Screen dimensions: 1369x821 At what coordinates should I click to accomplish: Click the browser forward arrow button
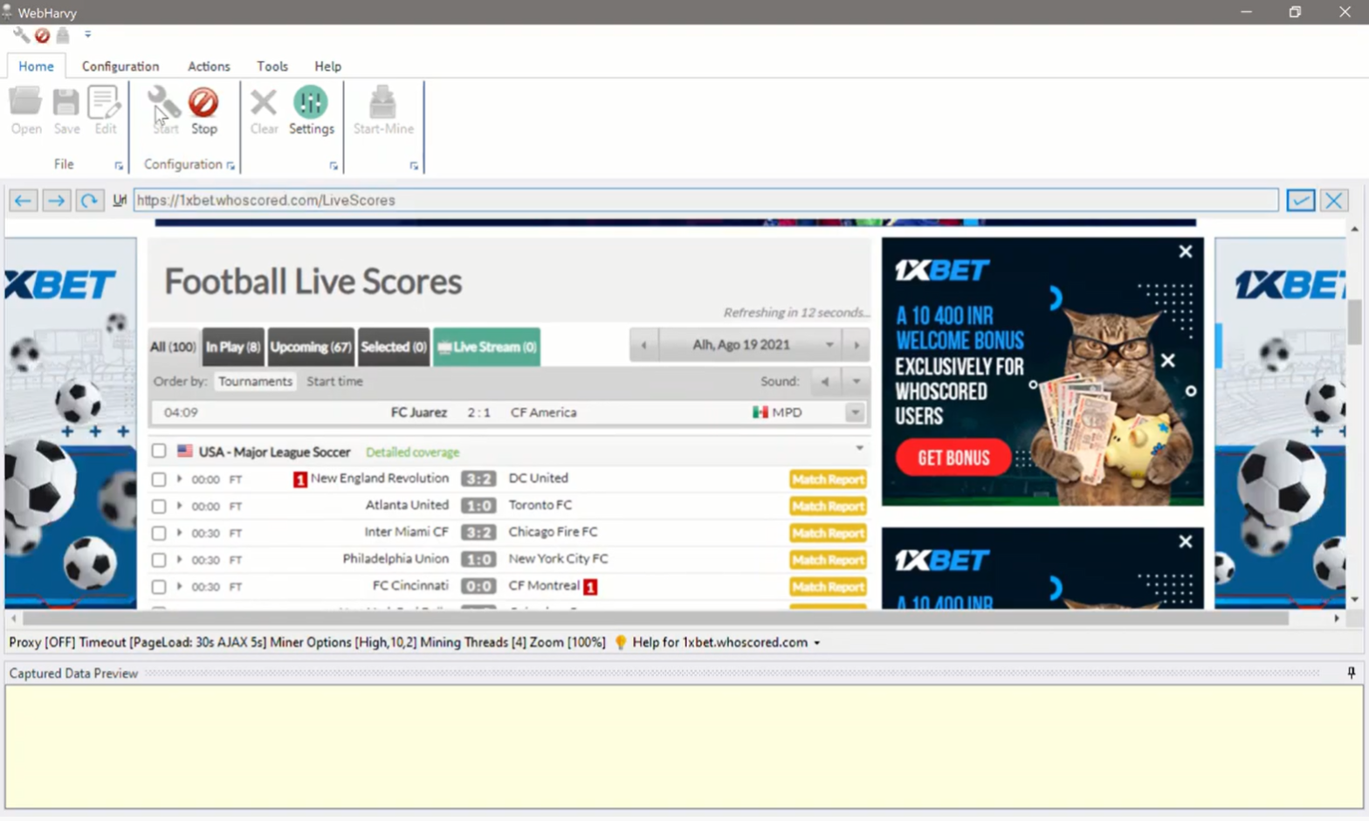click(x=56, y=201)
